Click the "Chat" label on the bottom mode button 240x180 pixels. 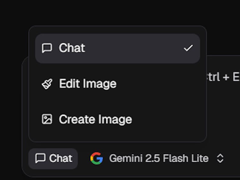(60, 158)
